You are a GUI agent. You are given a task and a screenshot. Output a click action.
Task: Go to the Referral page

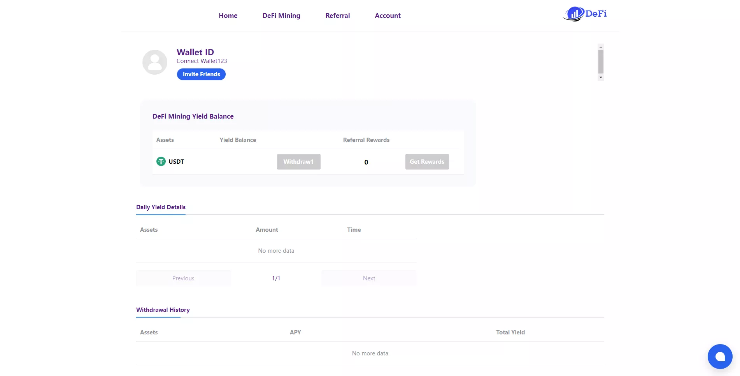[x=337, y=16]
